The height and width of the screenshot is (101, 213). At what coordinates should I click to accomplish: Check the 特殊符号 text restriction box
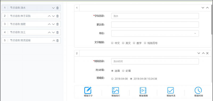click(x=145, y=43)
